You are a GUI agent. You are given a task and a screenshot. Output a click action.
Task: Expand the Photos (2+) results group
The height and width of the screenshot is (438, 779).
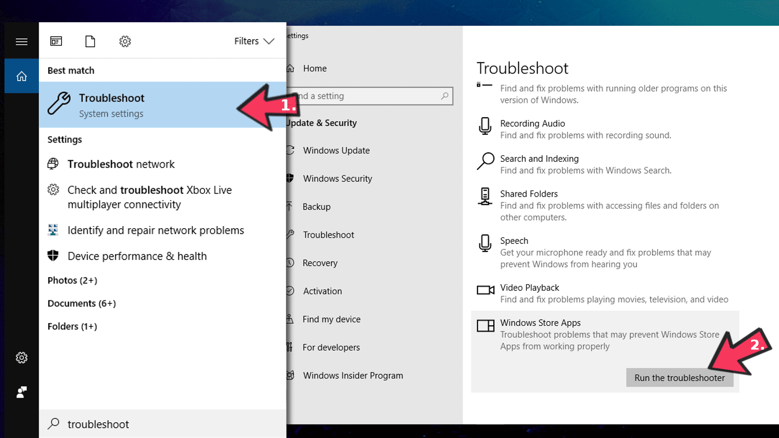(72, 281)
